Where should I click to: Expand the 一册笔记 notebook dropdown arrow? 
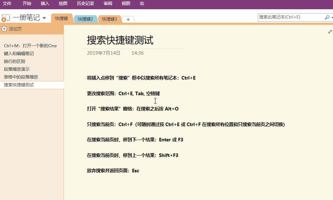click(x=44, y=18)
